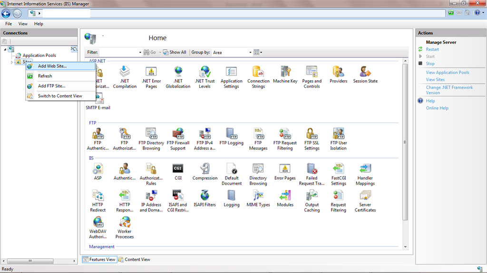Open Connection Strings feature
This screenshot has height=273, width=487.
tap(258, 77)
